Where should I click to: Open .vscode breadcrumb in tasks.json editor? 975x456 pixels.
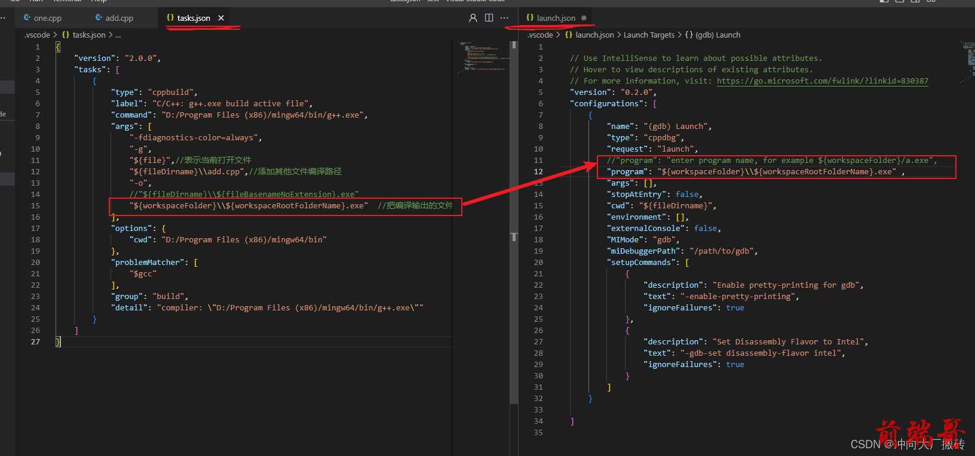[37, 35]
